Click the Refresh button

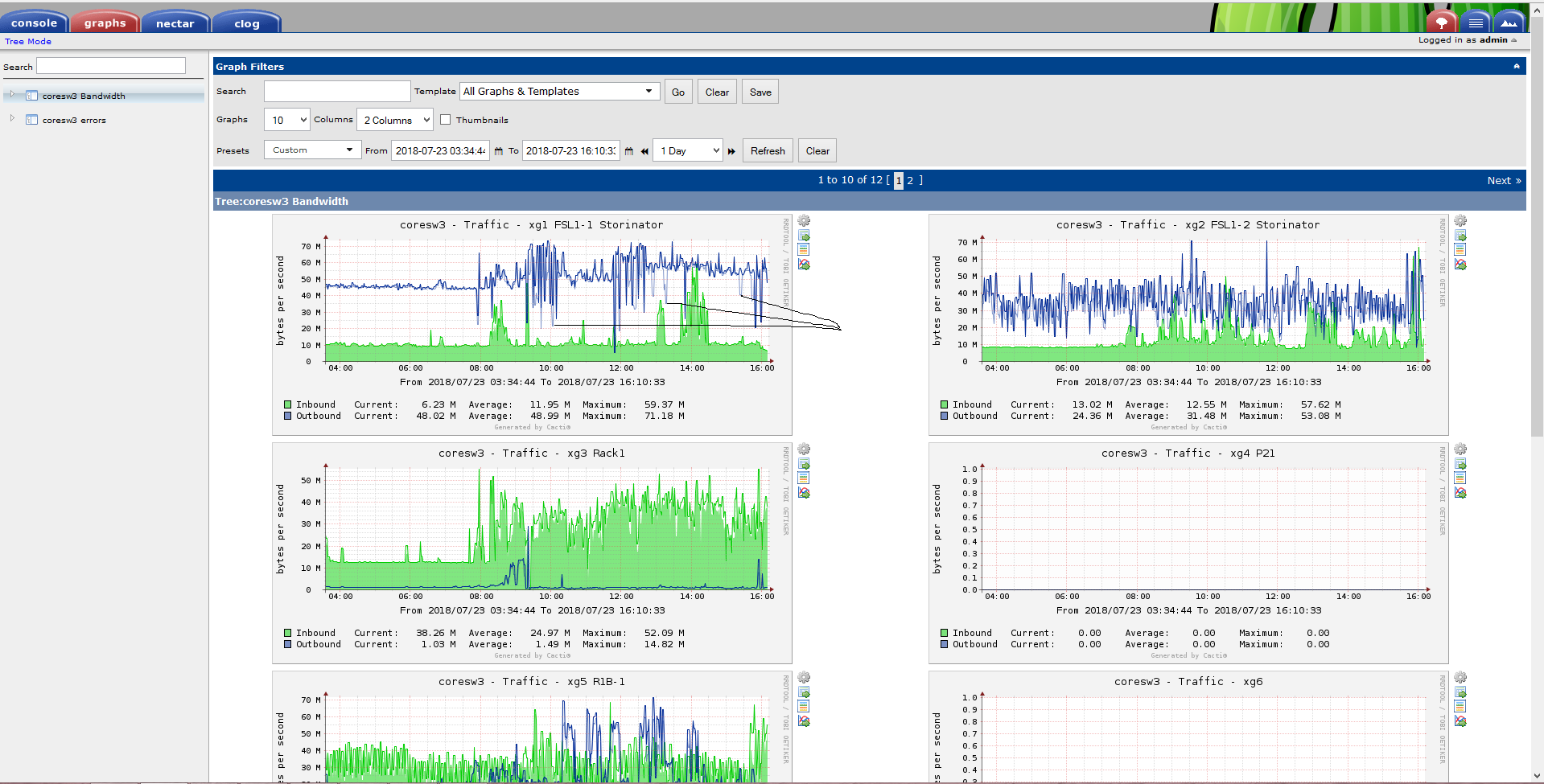click(x=768, y=150)
